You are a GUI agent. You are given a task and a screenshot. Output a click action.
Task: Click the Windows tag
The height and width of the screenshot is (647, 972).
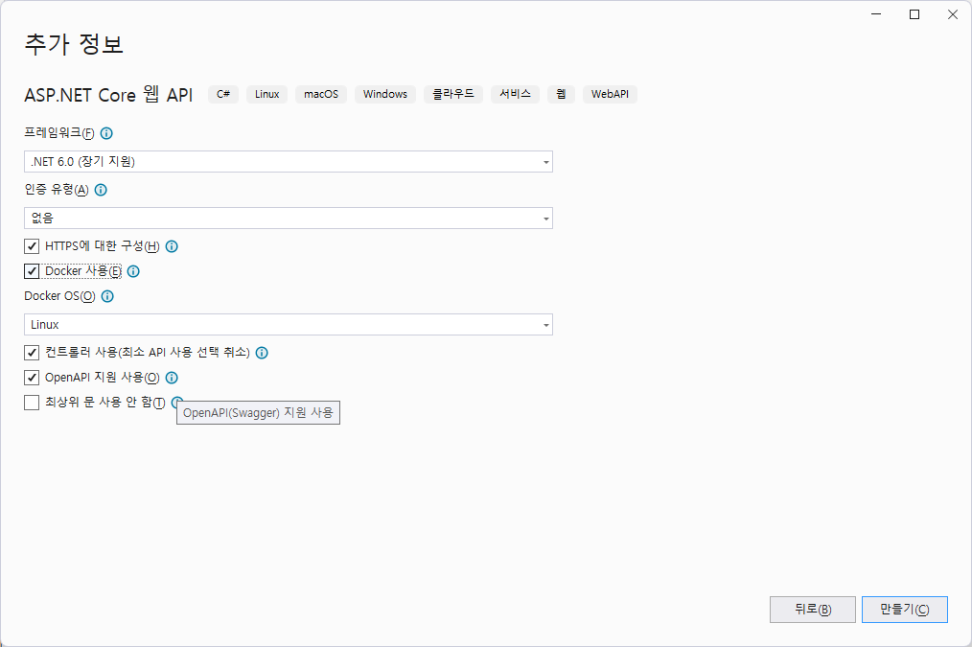pos(385,94)
